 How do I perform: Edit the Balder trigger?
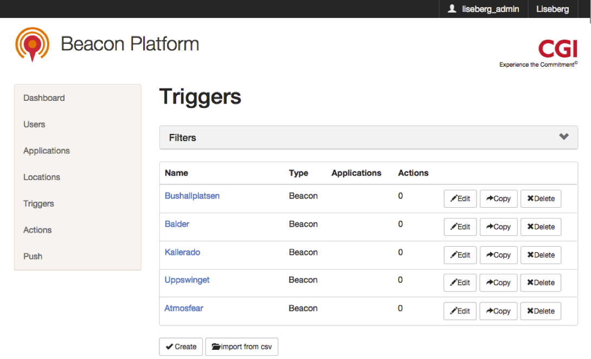pos(460,227)
